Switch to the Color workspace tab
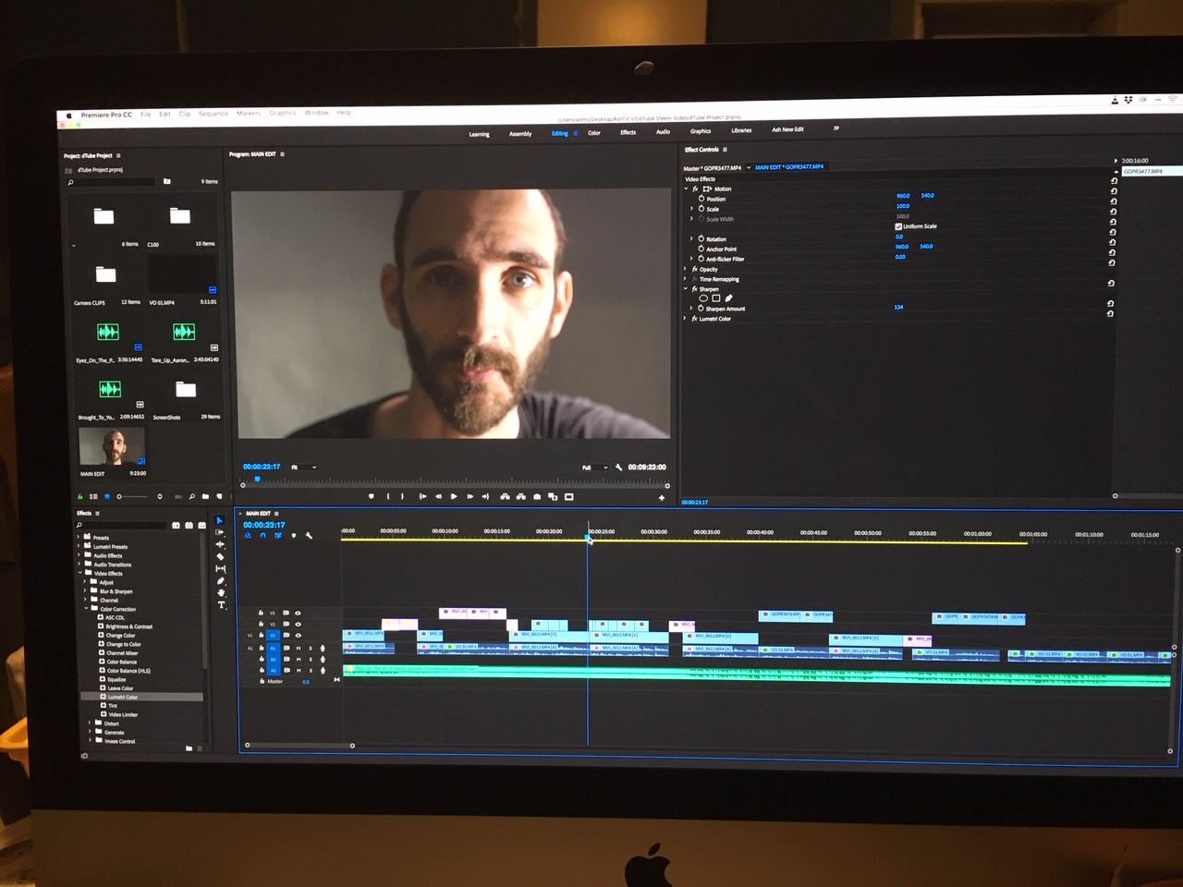 click(594, 133)
